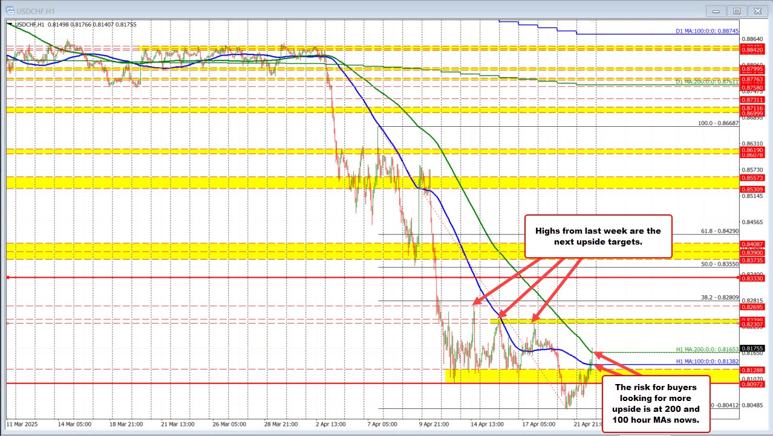Click the small triangle beside USDCHF,H1 chart header
The image size is (773, 436).
pos(9,24)
